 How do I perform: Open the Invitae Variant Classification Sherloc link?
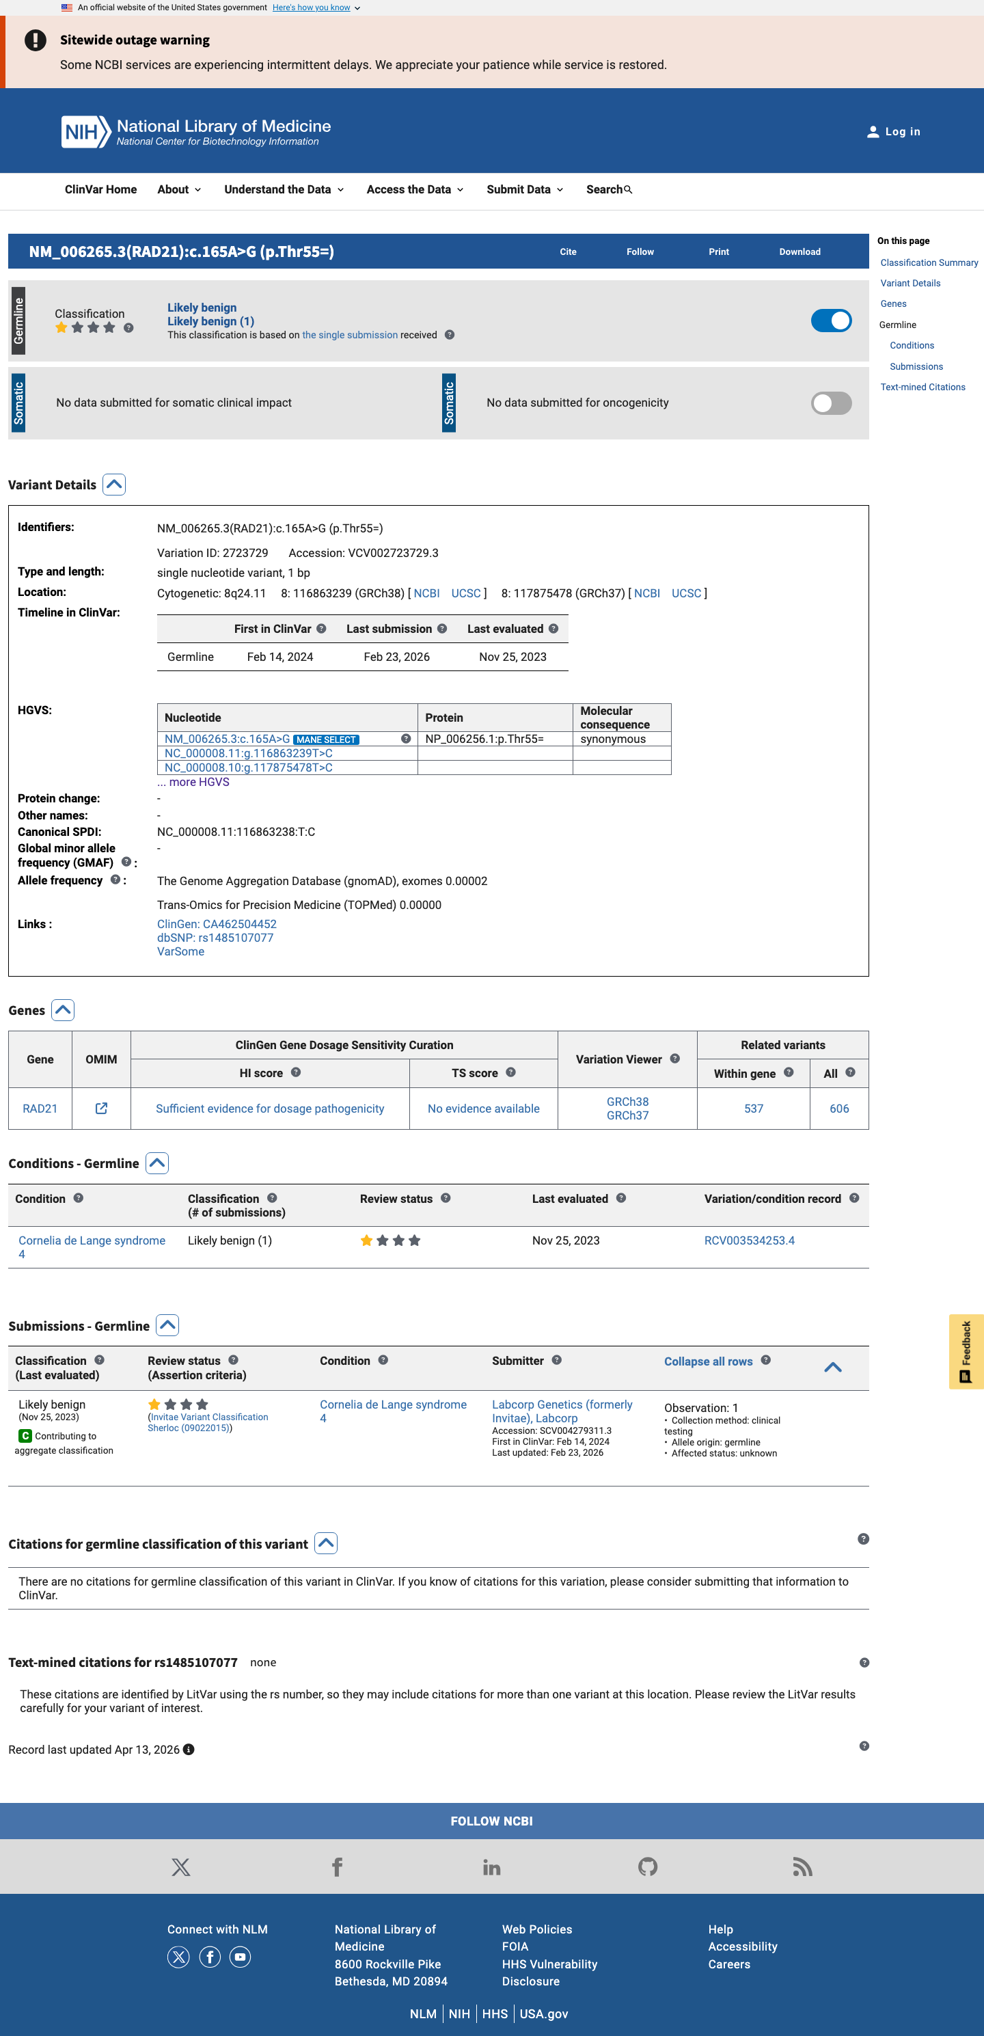coord(208,1422)
